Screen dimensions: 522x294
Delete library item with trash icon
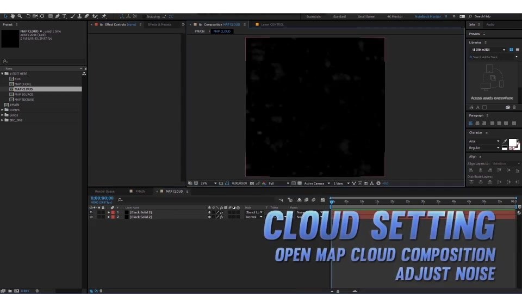[x=514, y=107]
